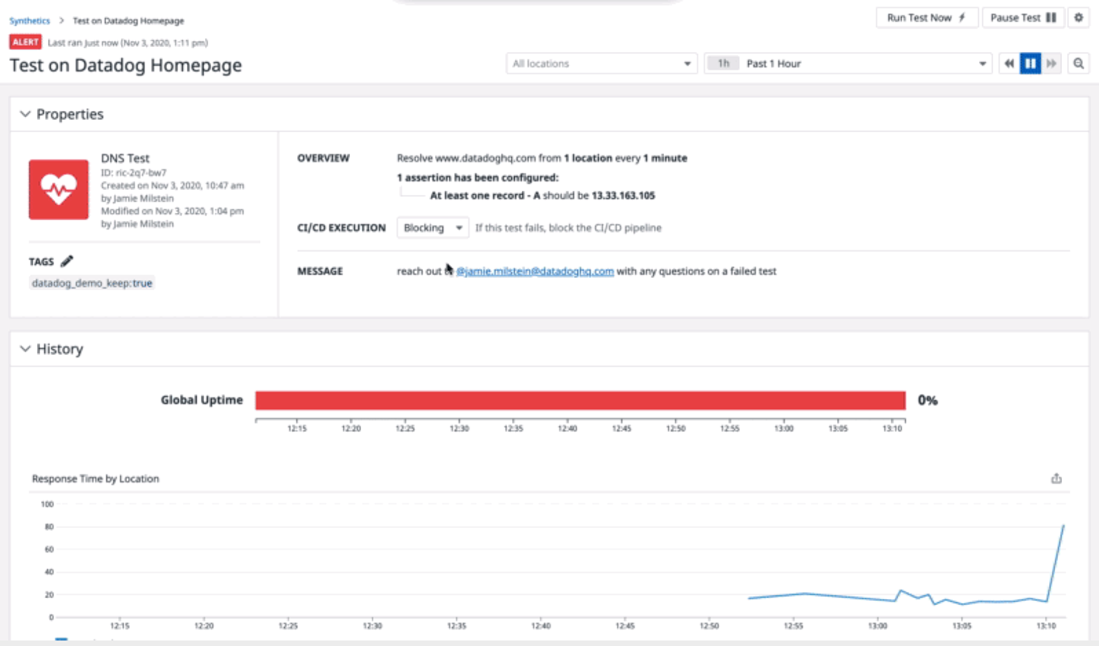Edit tags with the pencil icon
Viewport: 1099px width, 646px height.
(67, 261)
